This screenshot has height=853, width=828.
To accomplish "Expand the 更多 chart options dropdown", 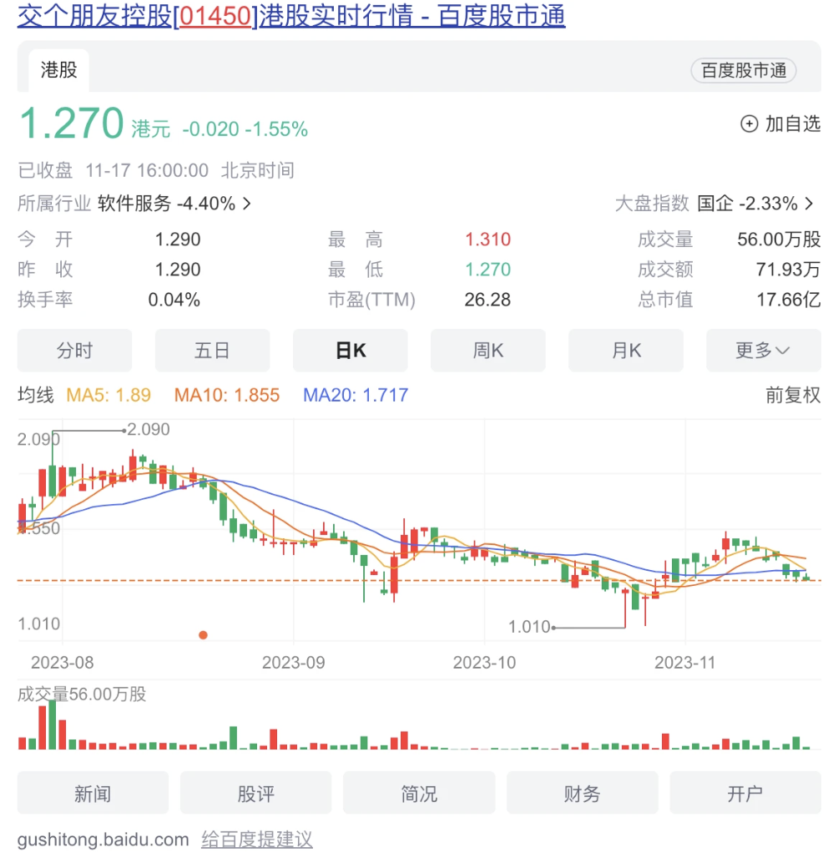I will pos(763,351).
